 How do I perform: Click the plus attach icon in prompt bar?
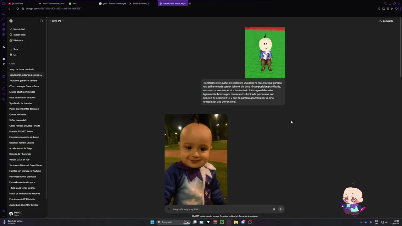coord(169,209)
